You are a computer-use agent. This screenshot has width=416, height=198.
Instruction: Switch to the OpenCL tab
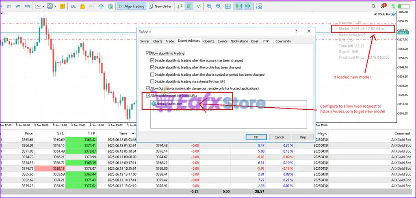(209, 41)
